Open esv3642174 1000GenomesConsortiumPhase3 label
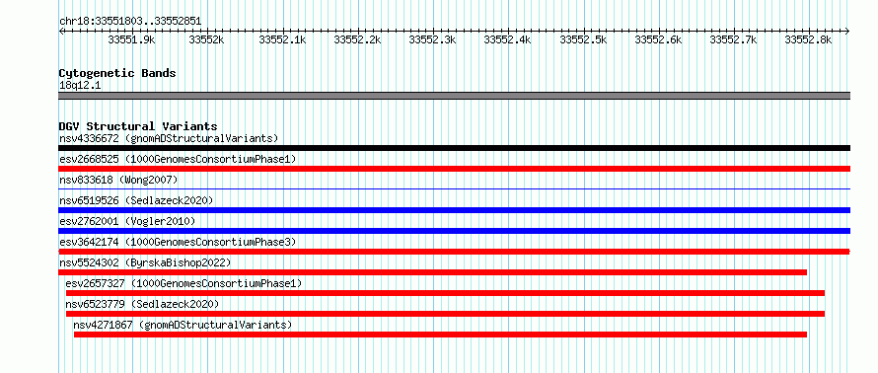This screenshot has height=373, width=878. point(178,242)
